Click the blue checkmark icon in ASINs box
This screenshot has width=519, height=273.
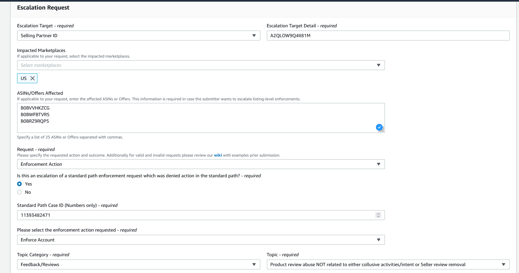(x=379, y=127)
